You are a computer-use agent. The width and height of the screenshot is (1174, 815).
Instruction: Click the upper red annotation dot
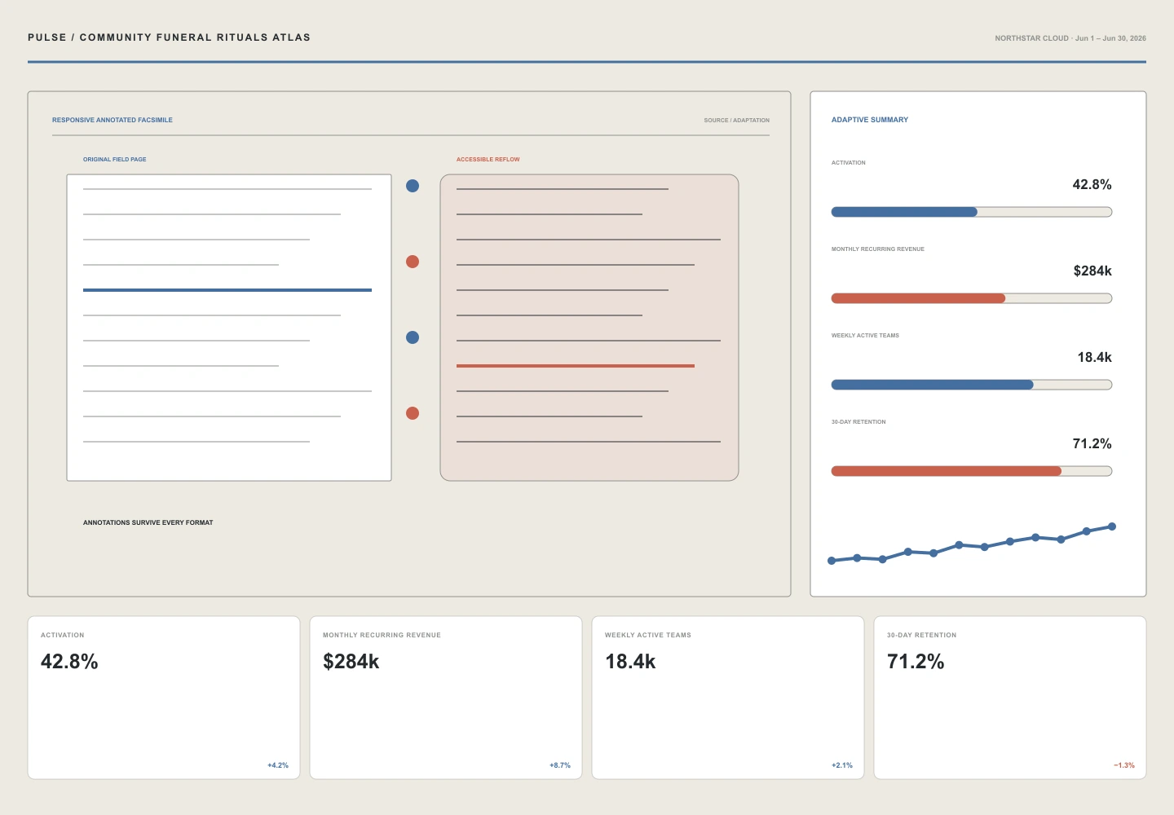pos(413,262)
